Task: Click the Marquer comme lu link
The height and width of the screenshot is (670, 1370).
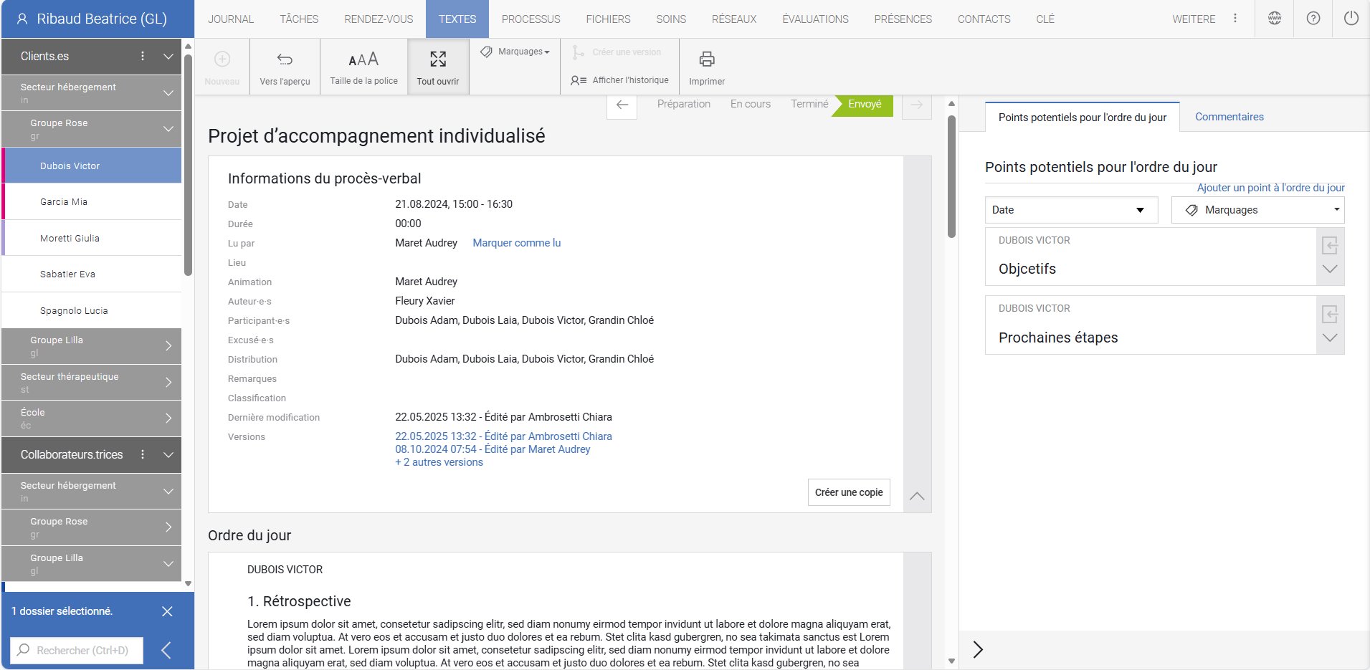Action: (516, 243)
